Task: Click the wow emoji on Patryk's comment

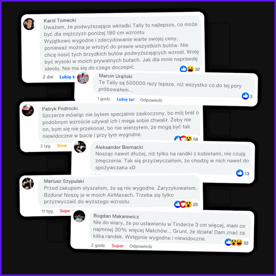Action: 188,139
